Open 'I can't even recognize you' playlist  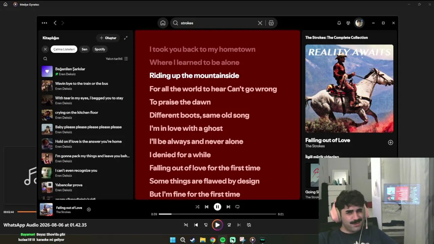pos(85,173)
